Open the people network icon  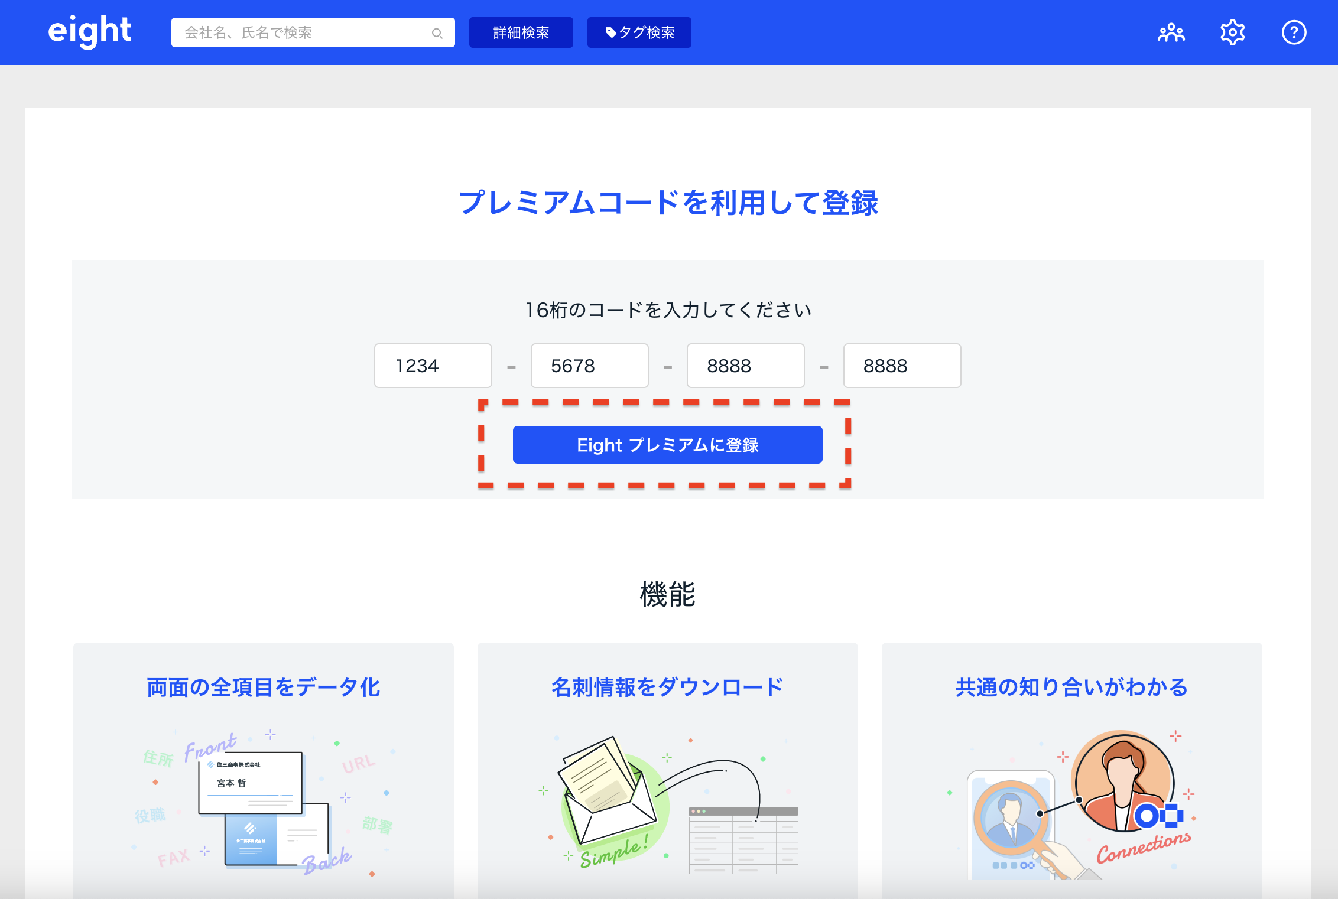pos(1171,32)
